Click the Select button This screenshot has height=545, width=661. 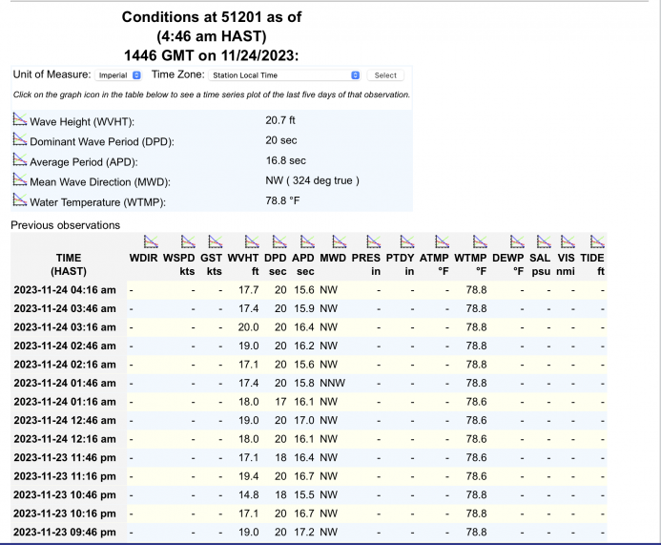(385, 75)
